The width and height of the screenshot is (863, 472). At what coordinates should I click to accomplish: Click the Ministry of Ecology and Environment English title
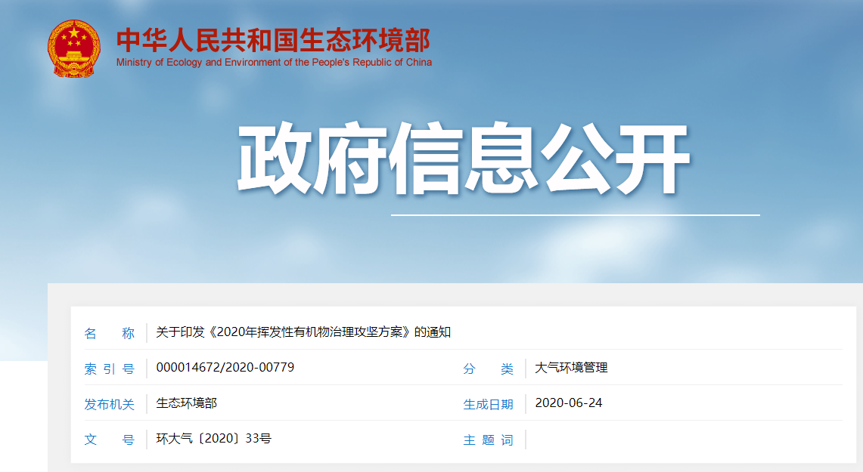tap(274, 63)
